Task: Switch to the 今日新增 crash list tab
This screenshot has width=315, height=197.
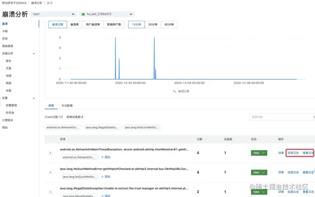Action: (67, 106)
